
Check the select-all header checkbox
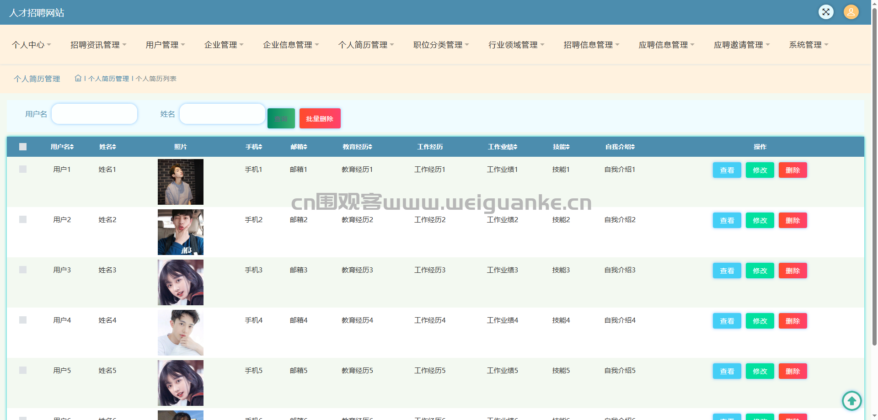click(x=23, y=147)
